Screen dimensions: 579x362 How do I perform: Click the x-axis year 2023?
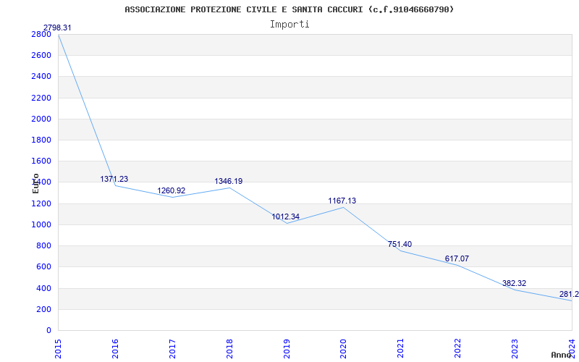click(515, 348)
